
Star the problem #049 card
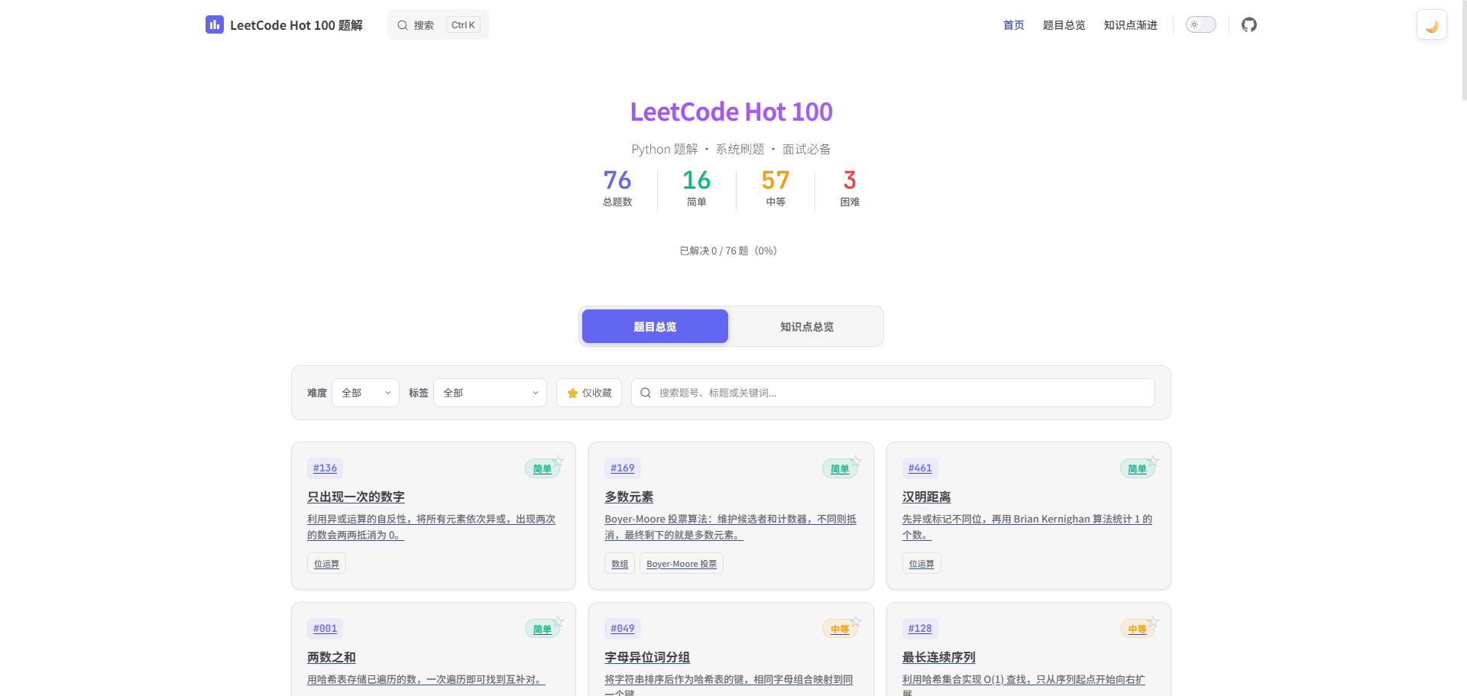[x=856, y=621]
